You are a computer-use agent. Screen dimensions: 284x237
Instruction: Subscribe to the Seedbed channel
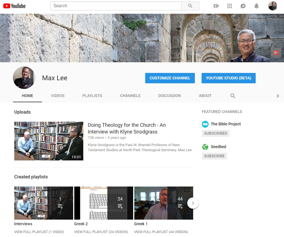214,156
